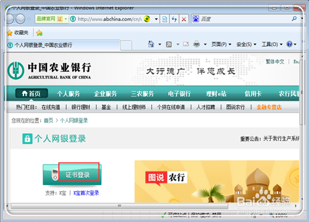Image resolution: width=309 pixels, height=222 pixels.
Task: Open the 三农服务 navigation item
Action: click(x=143, y=94)
